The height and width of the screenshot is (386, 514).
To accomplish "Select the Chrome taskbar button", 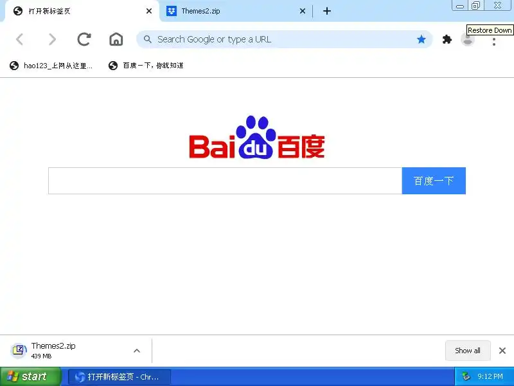I will 120,377.
